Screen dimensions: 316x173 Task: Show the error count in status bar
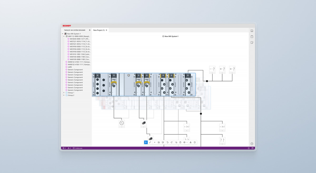pos(64,148)
